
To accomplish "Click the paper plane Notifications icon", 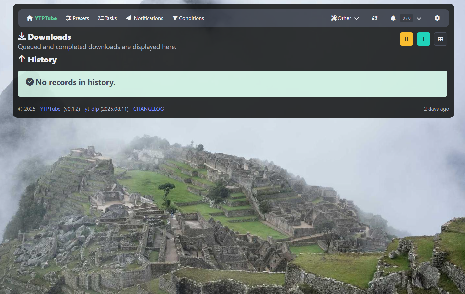I will coord(129,18).
